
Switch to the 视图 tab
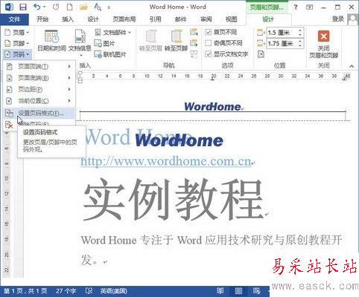click(x=231, y=19)
